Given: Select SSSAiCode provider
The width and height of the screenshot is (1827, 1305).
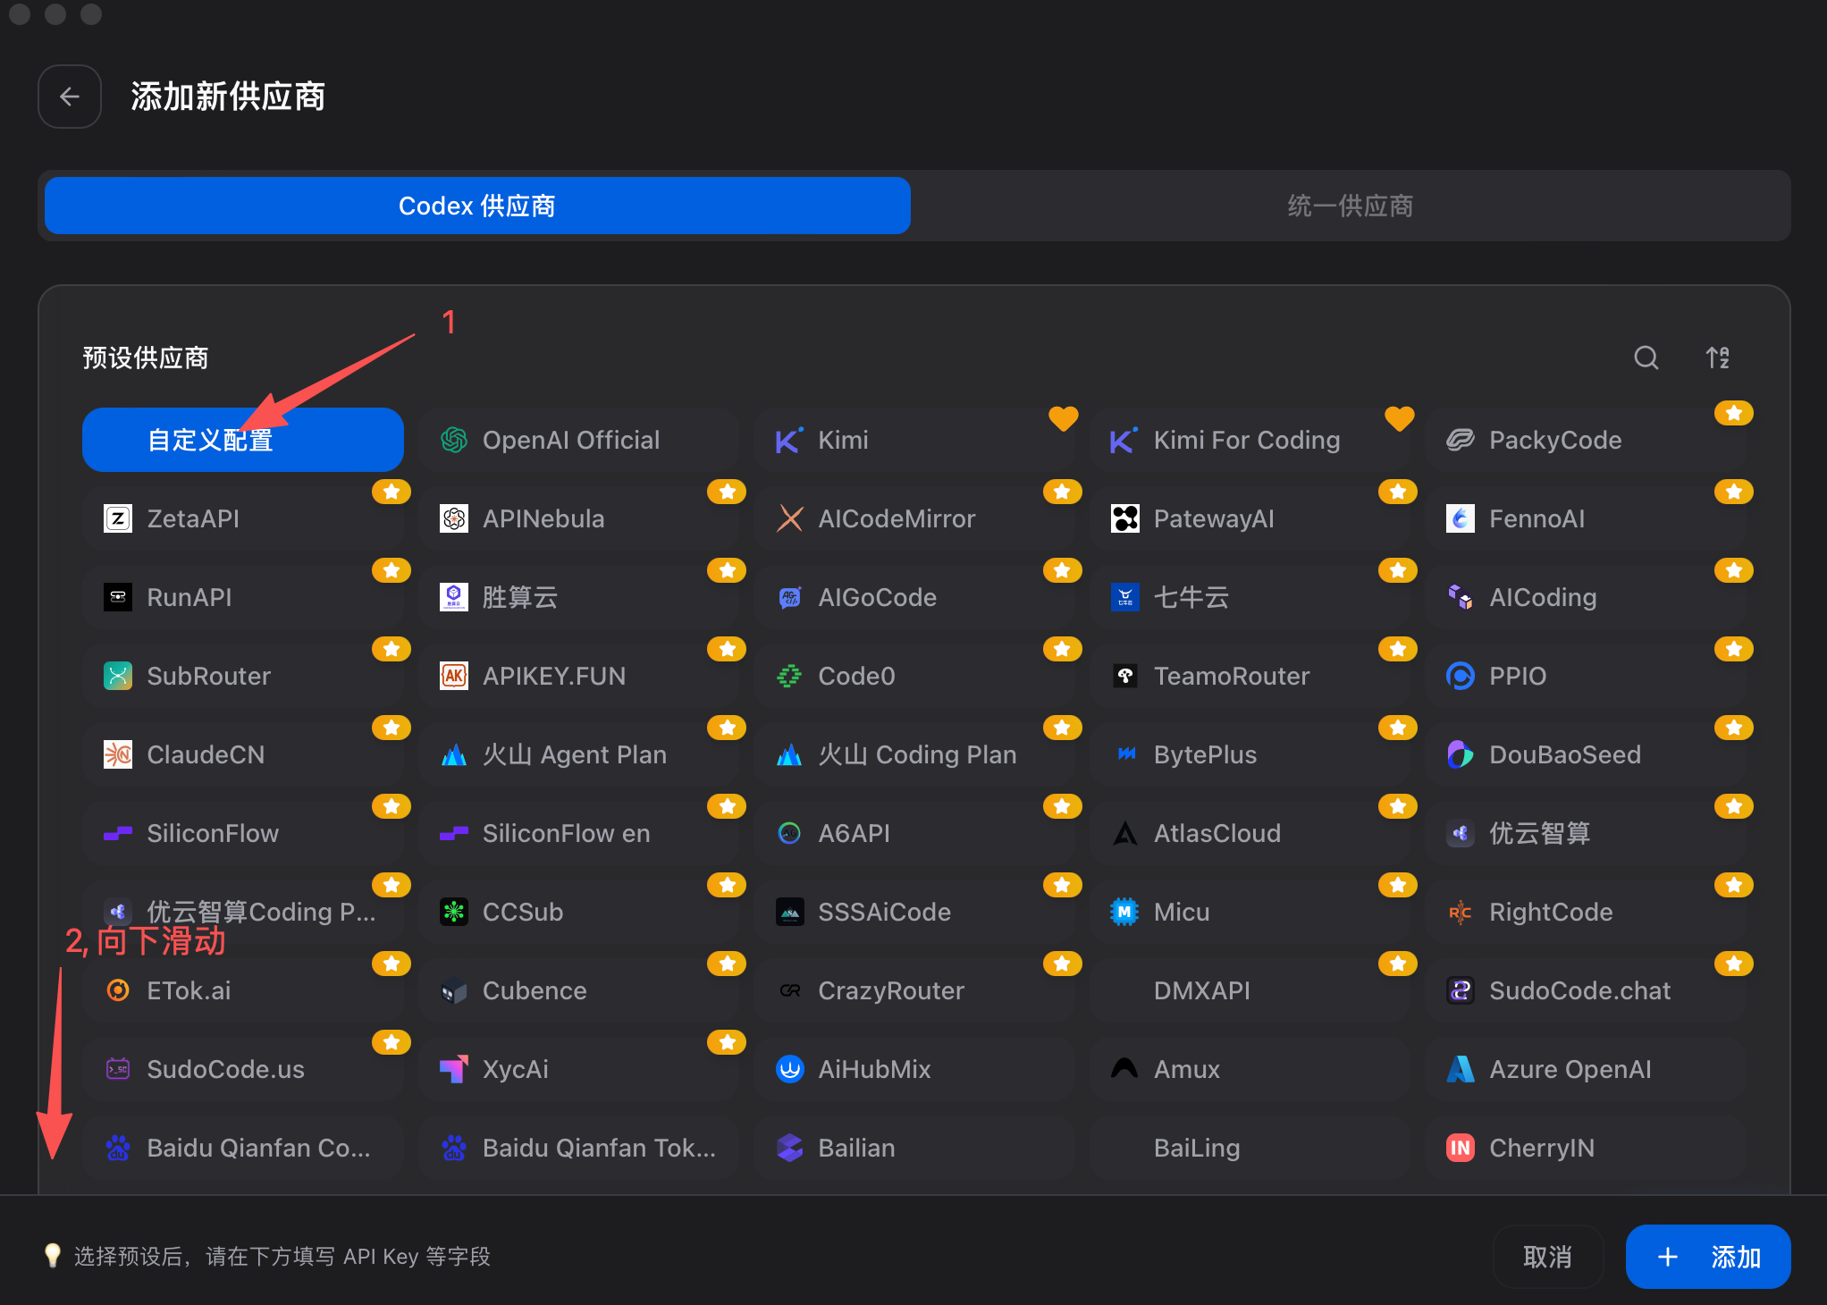Looking at the screenshot, I should [914, 912].
